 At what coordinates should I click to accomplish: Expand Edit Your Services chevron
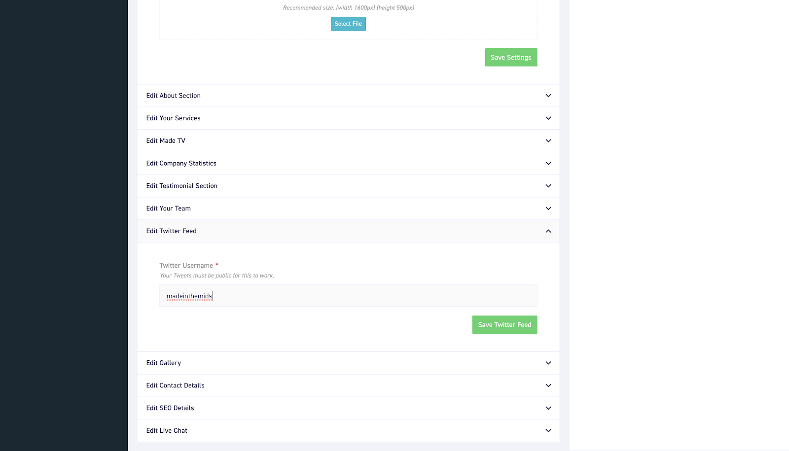pyautogui.click(x=548, y=118)
